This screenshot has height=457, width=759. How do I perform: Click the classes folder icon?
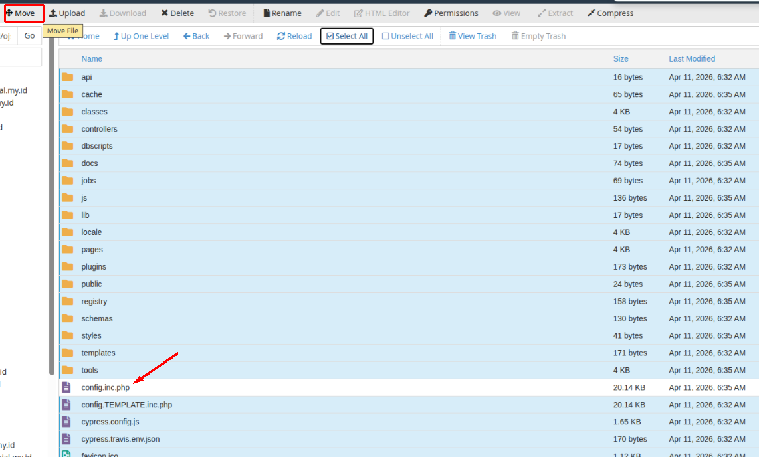point(68,112)
